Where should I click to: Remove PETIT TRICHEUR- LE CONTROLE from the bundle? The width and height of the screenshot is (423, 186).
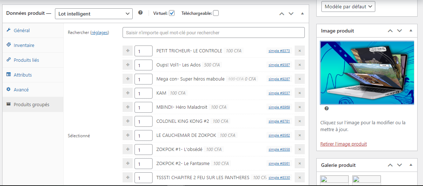pos(299,51)
